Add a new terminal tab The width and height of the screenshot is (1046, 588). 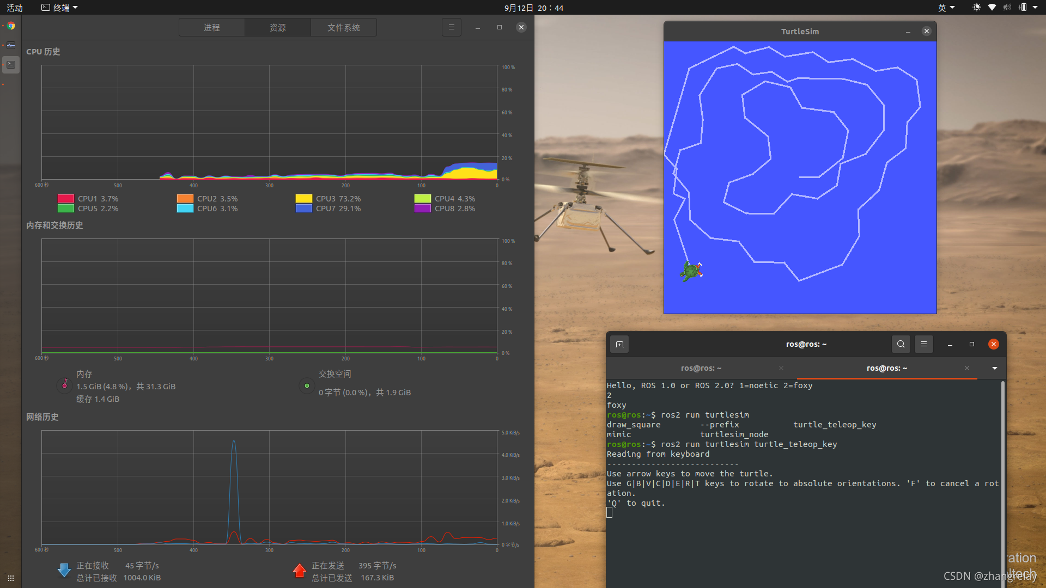coord(619,344)
